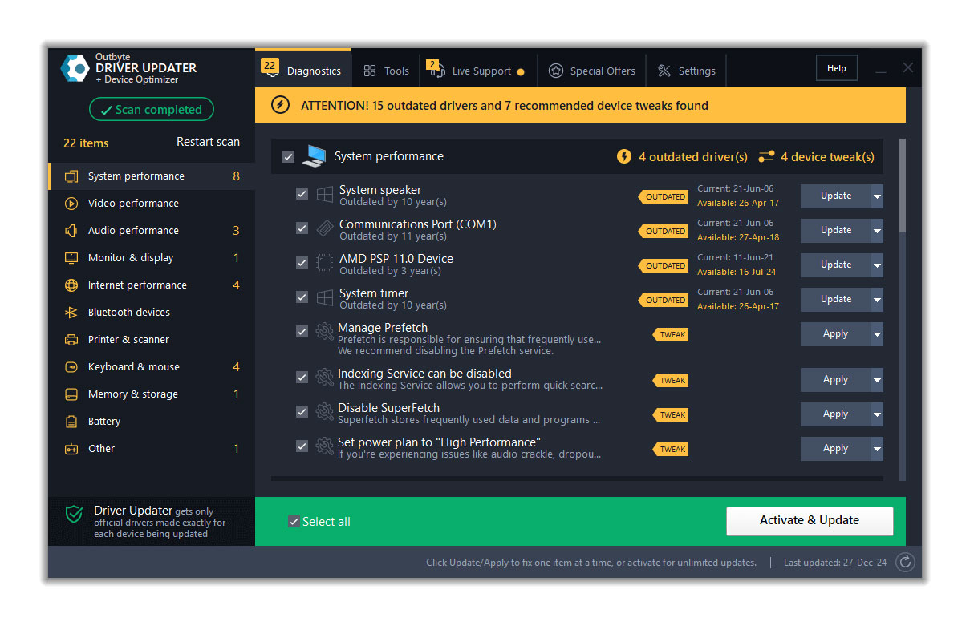Open Apply dropdown arrow for Disable SuperFetch
Image resolution: width=970 pixels, height=626 pixels.
pyautogui.click(x=877, y=414)
